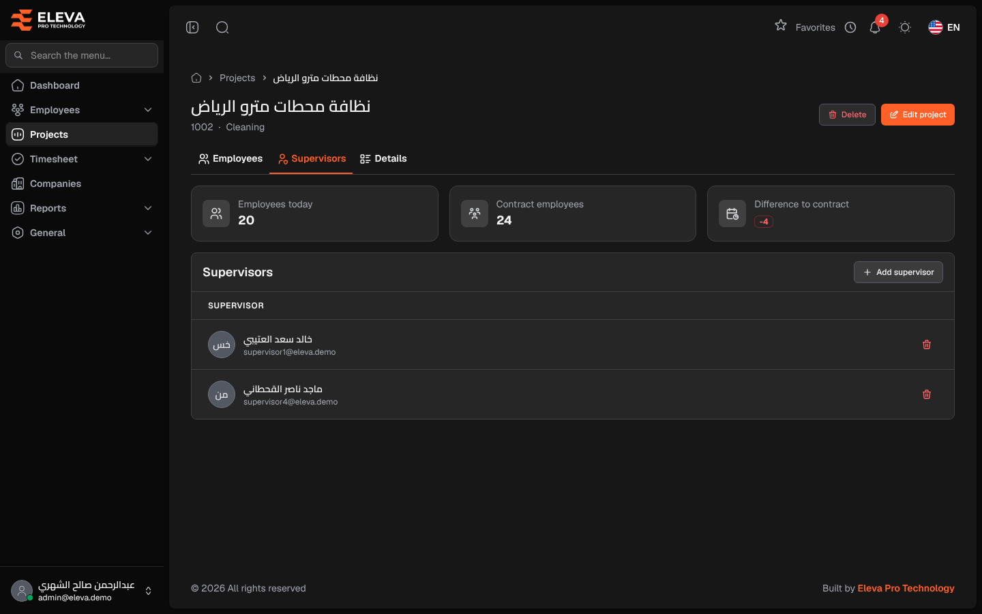
Task: Click the Timesheet check-circle icon
Action: coord(18,159)
